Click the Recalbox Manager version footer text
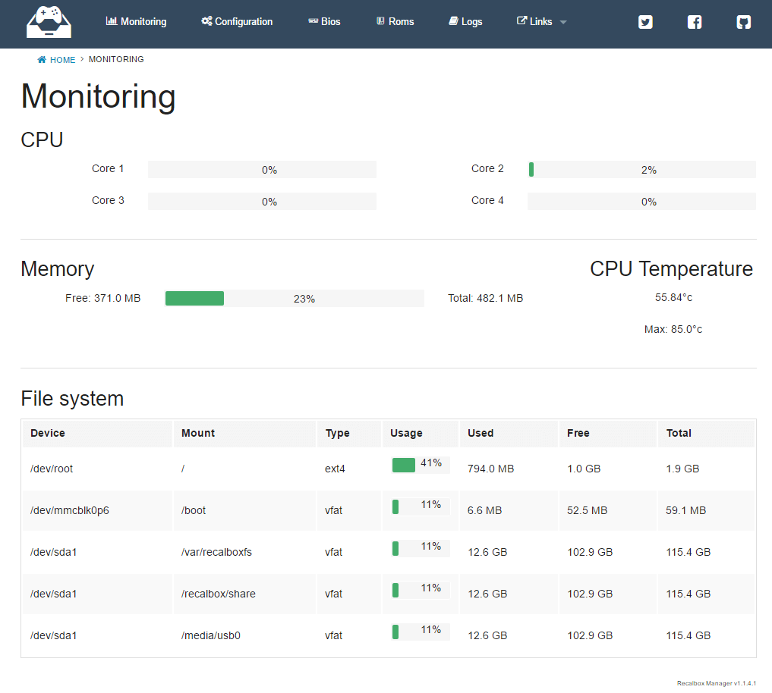This screenshot has height=693, width=772. pyautogui.click(x=716, y=683)
